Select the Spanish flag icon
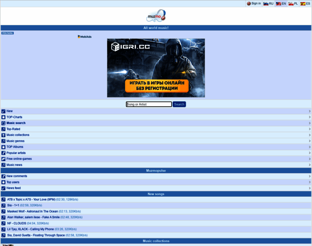Viewport: 312px width, 246px height. pyautogui.click(x=303, y=4)
